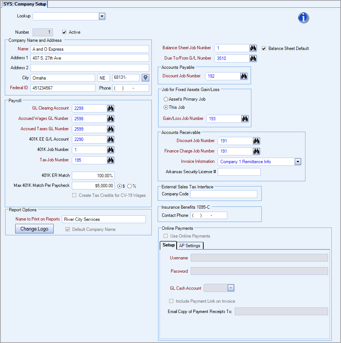The width and height of the screenshot is (341, 343).
Task: Toggle the Balance Sheet Default checkbox
Action: [x=264, y=48]
